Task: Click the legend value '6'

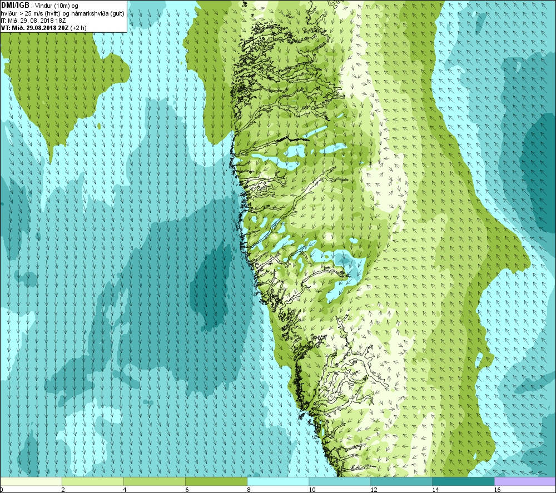Action: pyautogui.click(x=186, y=490)
